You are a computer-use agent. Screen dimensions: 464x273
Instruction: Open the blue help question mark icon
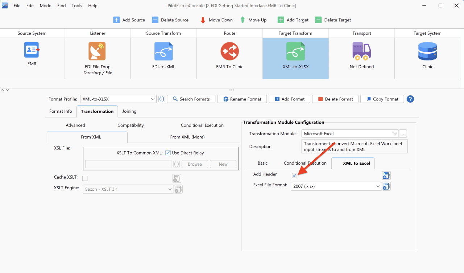click(410, 99)
